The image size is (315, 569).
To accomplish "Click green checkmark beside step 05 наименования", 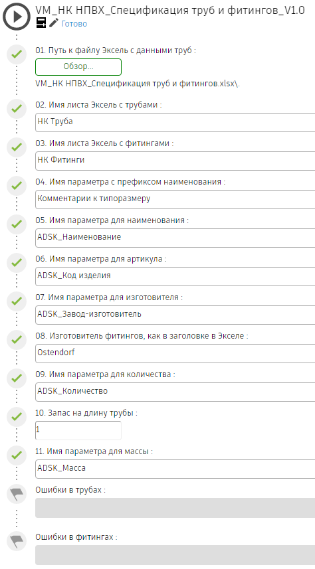I will (17, 224).
